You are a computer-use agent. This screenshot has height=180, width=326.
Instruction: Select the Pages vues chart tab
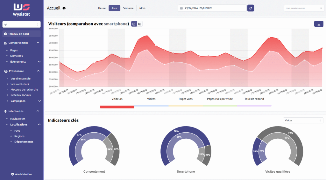click(186, 99)
